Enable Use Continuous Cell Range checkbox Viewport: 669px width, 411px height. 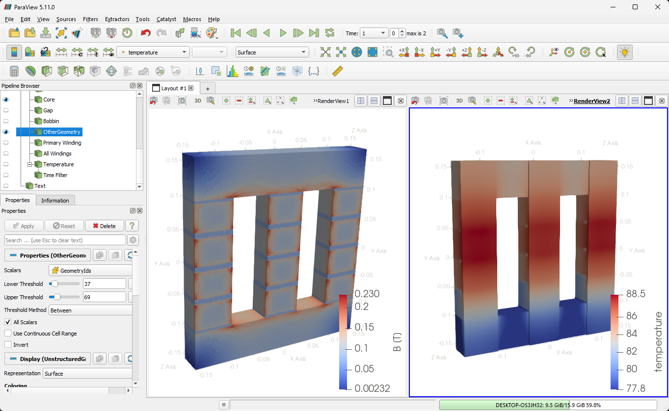(8, 334)
